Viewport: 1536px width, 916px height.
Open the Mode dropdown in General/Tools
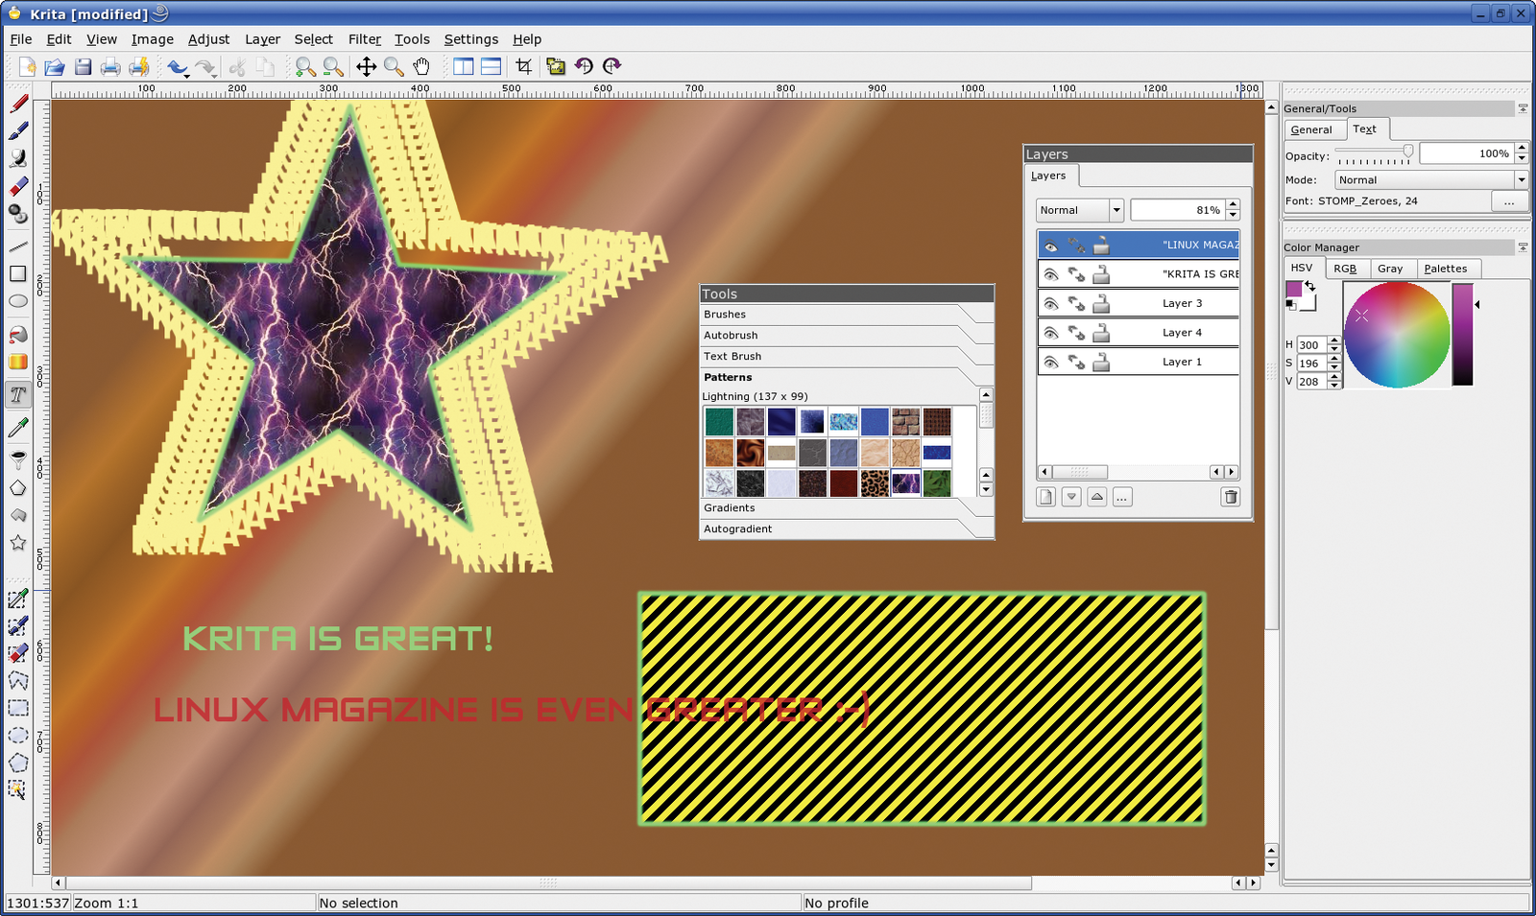pos(1431,179)
